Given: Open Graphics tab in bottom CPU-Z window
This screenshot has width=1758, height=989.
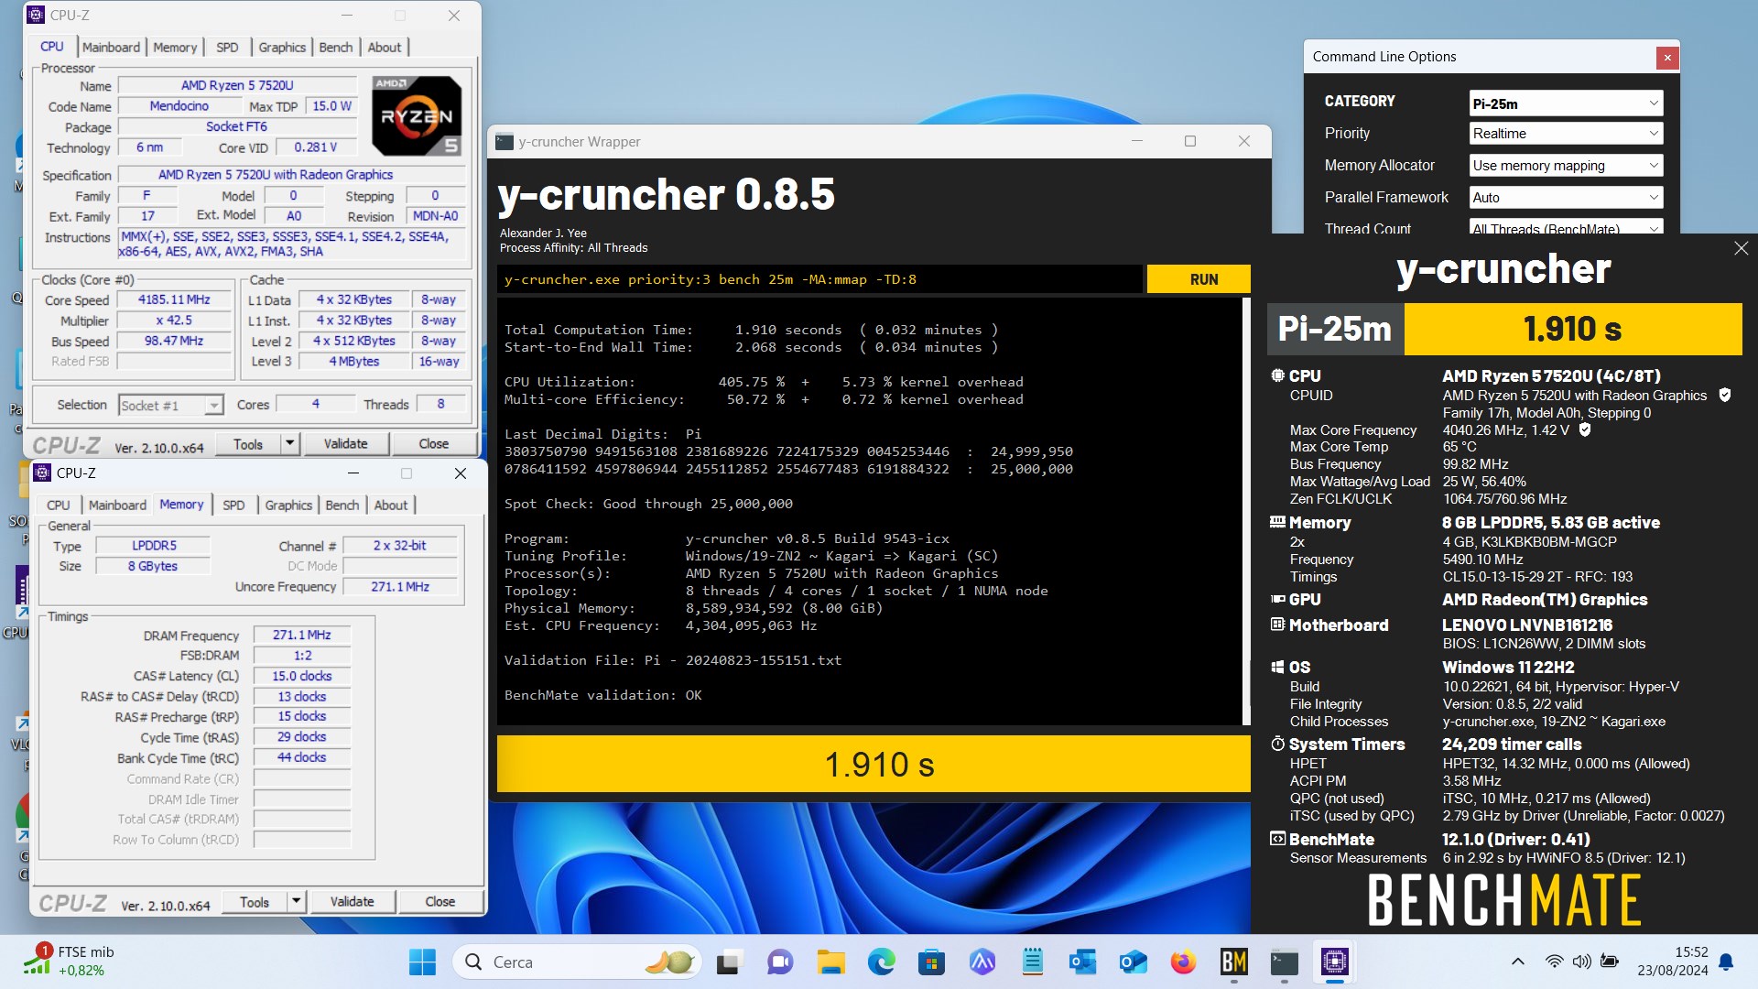Looking at the screenshot, I should click(288, 505).
